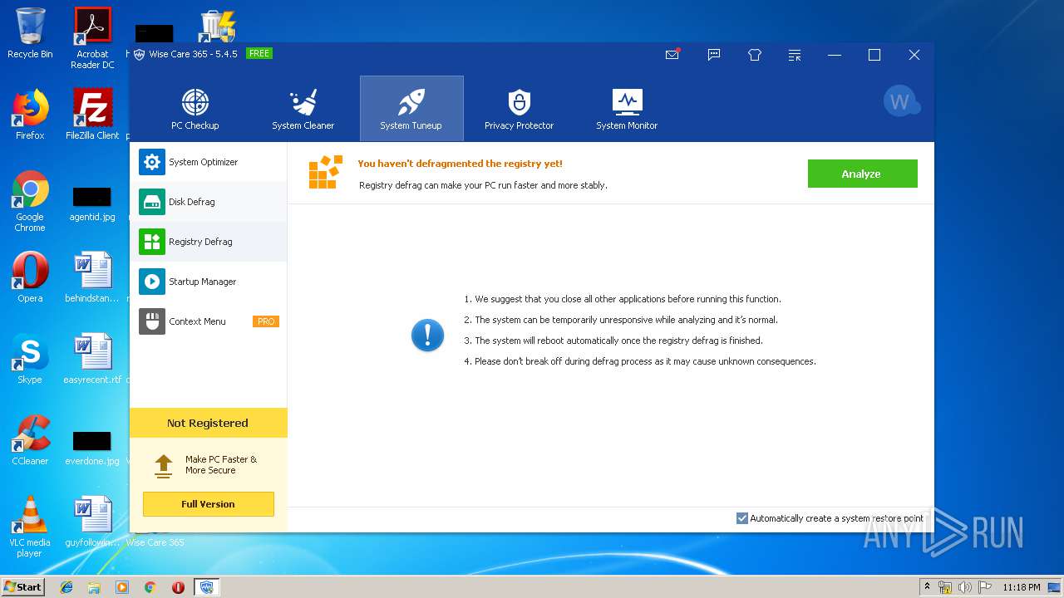Open the PC Checkup section
The image size is (1064, 598).
pos(195,109)
